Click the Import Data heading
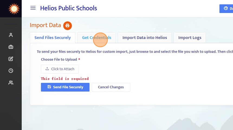This screenshot has height=130, width=233. click(45, 25)
